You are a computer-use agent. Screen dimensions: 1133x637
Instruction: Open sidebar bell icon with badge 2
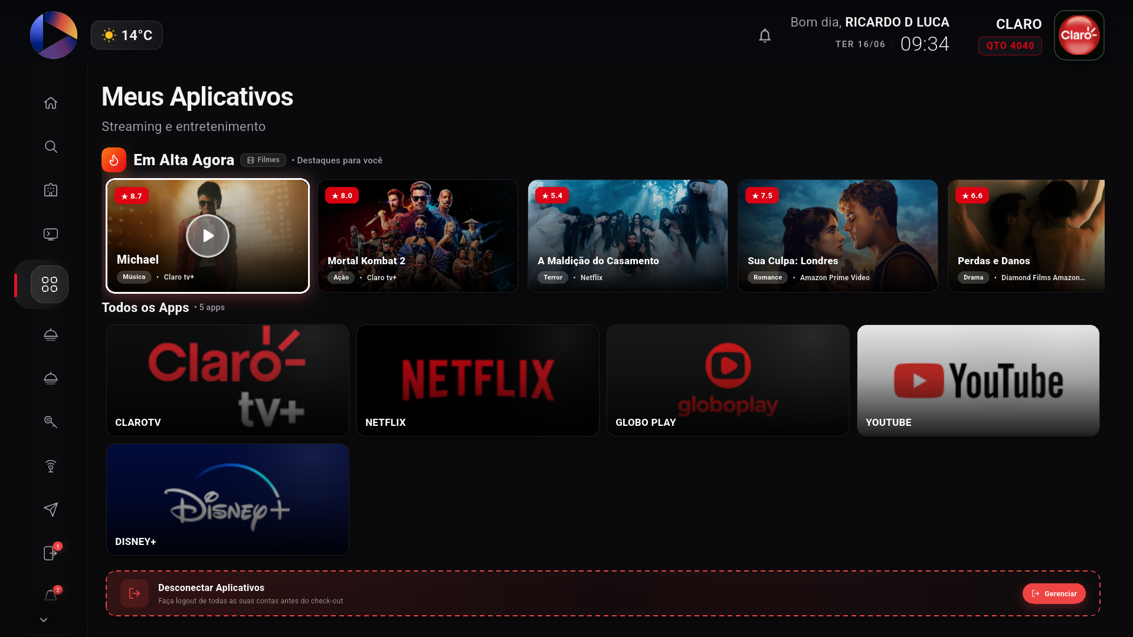[x=51, y=596]
